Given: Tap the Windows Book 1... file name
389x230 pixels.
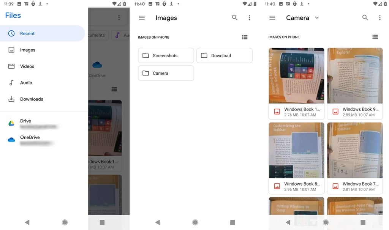Looking at the screenshot, I should coord(302,109).
